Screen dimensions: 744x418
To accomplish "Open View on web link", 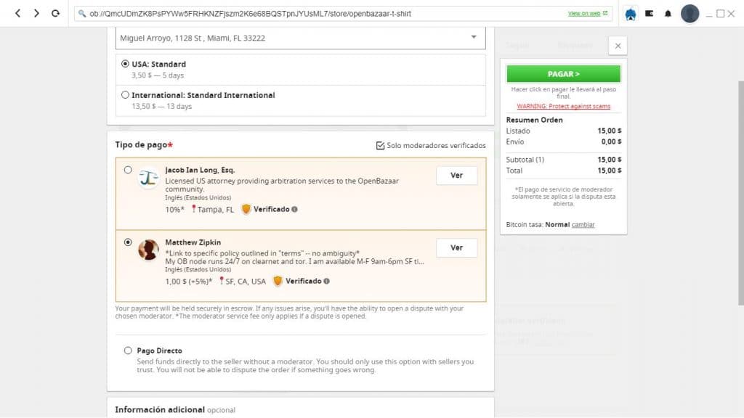I will pyautogui.click(x=584, y=13).
